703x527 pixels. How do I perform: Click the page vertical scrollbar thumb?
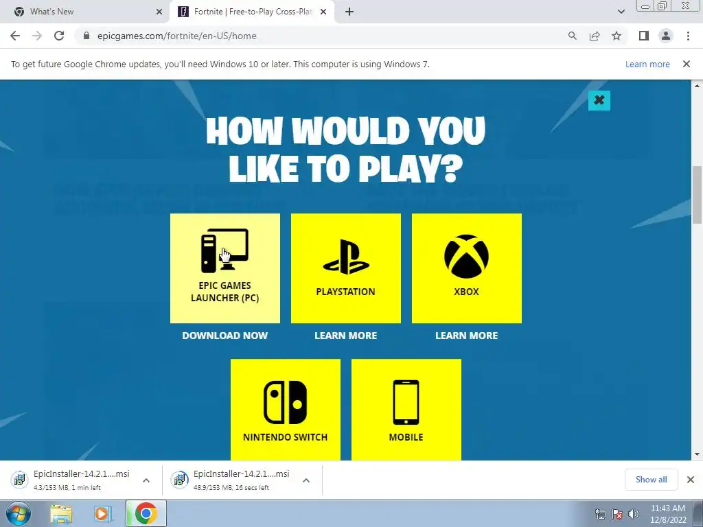tap(698, 194)
